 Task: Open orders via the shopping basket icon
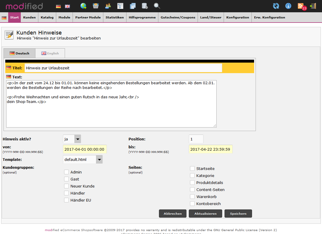(x=96, y=6)
